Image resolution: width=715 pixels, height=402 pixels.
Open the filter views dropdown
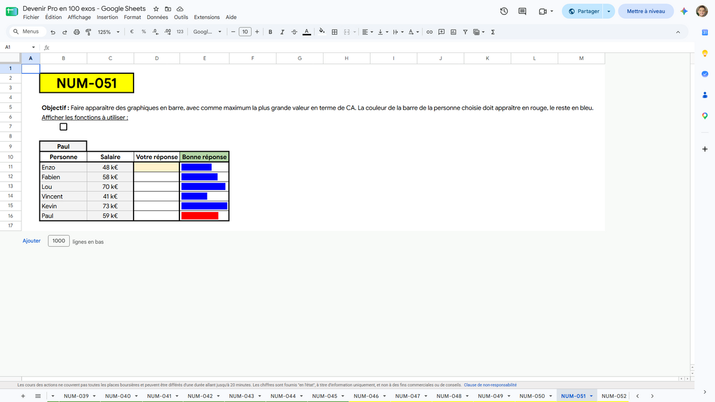coord(479,32)
